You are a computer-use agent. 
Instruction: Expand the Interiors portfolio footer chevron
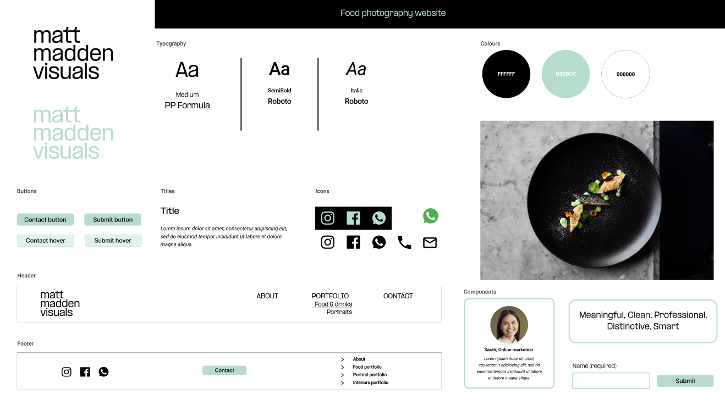pos(343,382)
